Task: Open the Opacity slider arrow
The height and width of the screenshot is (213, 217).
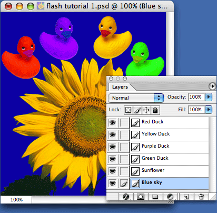Action: click(209, 97)
